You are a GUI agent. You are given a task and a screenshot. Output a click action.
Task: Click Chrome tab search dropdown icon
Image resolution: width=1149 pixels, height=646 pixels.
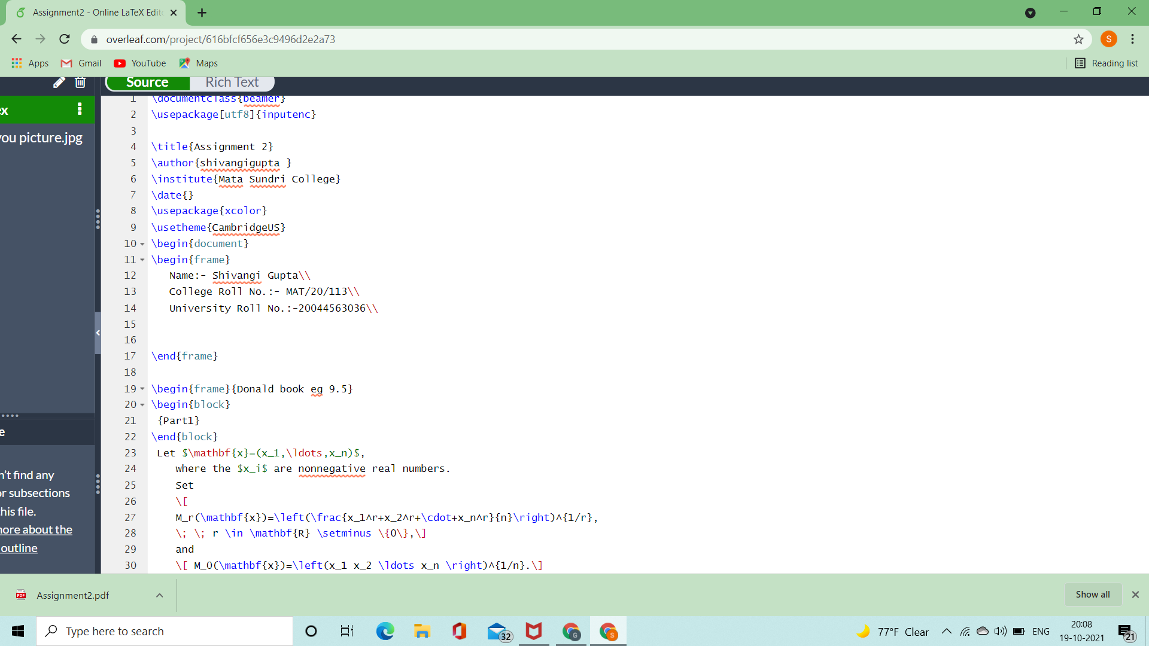click(x=1030, y=13)
